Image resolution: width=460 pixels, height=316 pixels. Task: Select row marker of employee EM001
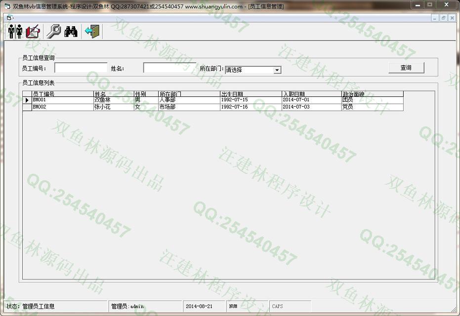coord(27,100)
